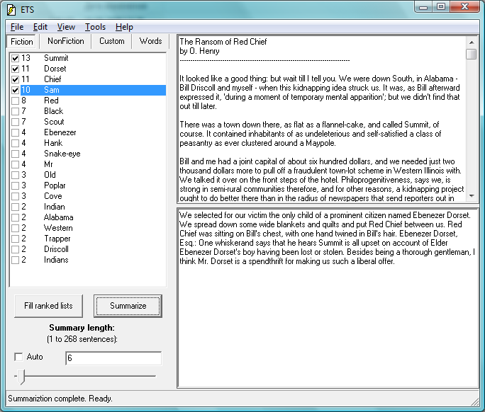Select the Dorset row label
The height and width of the screenshot is (412, 485).
[x=55, y=69]
